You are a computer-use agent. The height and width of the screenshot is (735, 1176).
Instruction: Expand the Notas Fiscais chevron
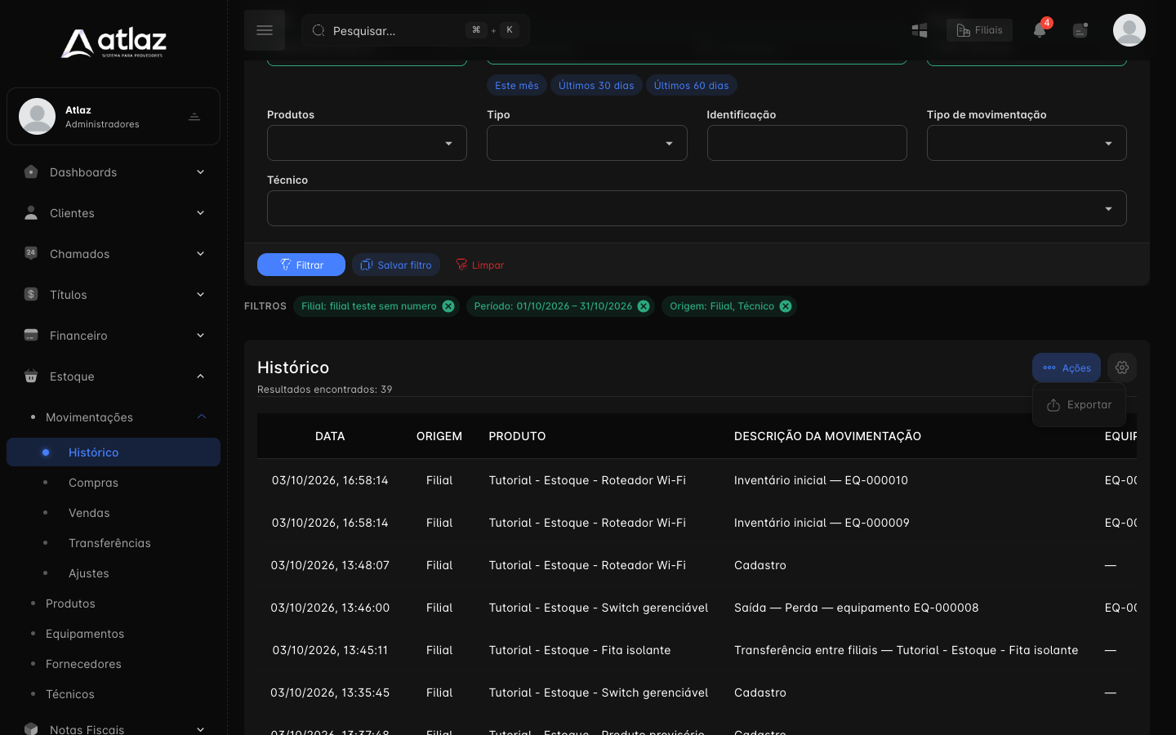click(x=201, y=728)
